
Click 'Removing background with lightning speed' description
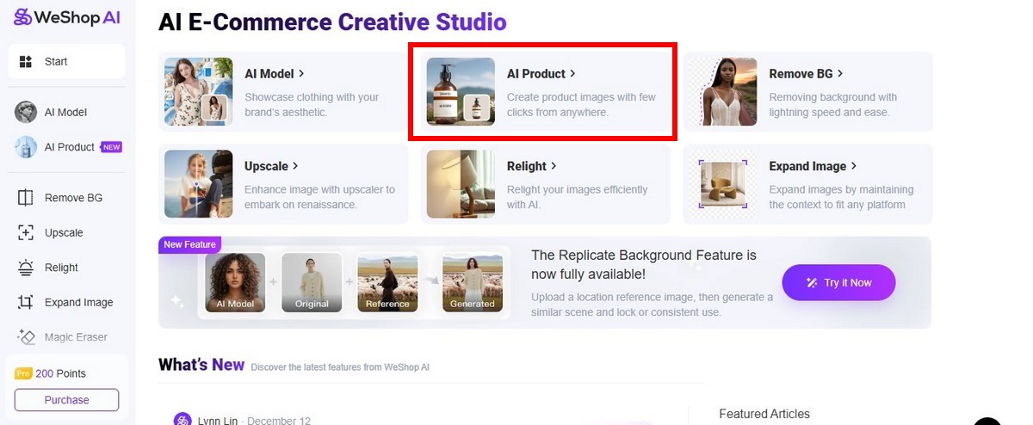click(833, 105)
